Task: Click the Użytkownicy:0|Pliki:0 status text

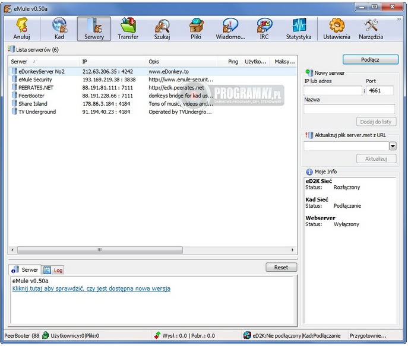Action: 75,335
